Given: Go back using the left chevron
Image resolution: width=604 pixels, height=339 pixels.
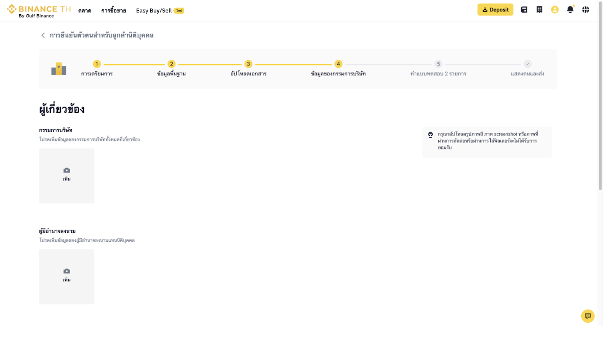Looking at the screenshot, I should [x=43, y=35].
